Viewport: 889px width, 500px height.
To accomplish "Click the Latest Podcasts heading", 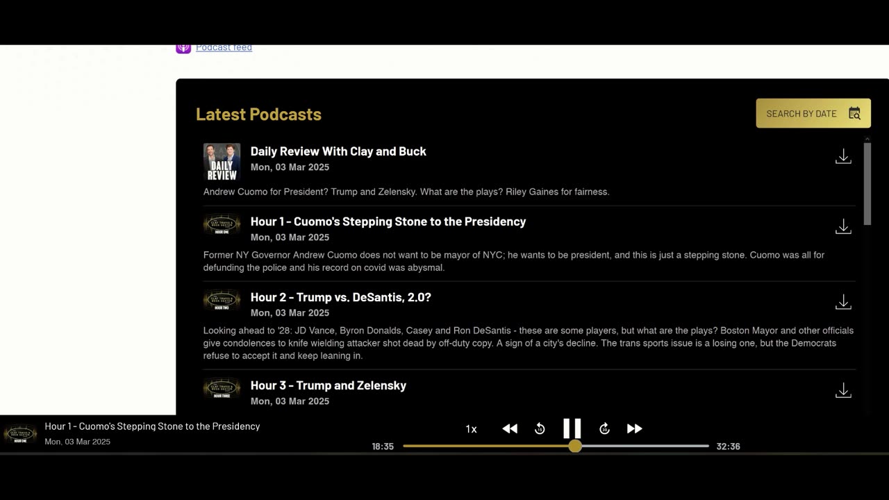I will coord(258,114).
